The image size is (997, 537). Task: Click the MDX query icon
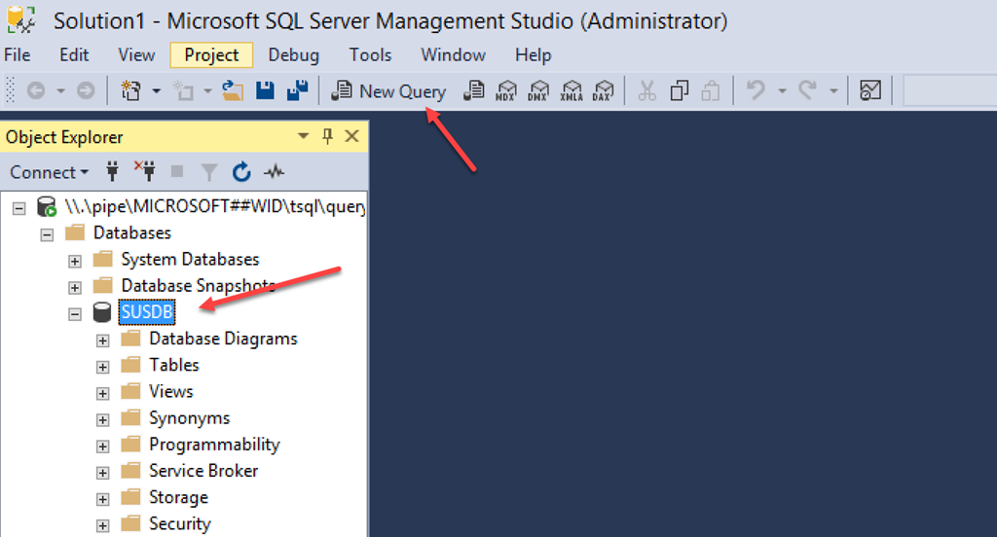pyautogui.click(x=505, y=91)
